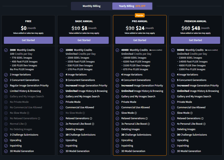The height and width of the screenshot is (160, 224).
Task: Open help icon for 3x Personal Like Boost
Action: click(x=148, y=124)
